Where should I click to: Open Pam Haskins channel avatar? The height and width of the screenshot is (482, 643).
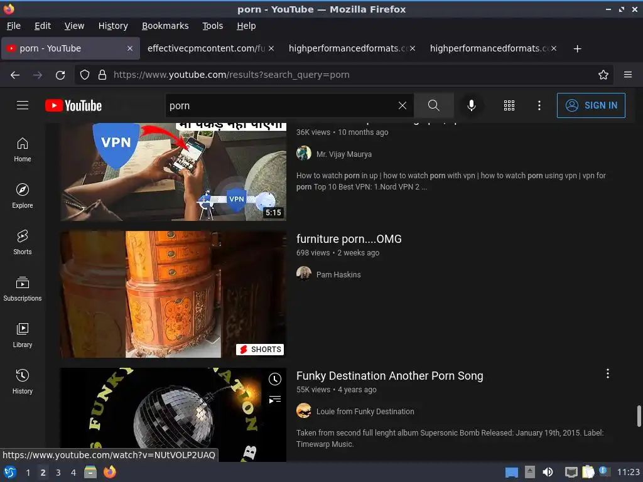pyautogui.click(x=304, y=274)
